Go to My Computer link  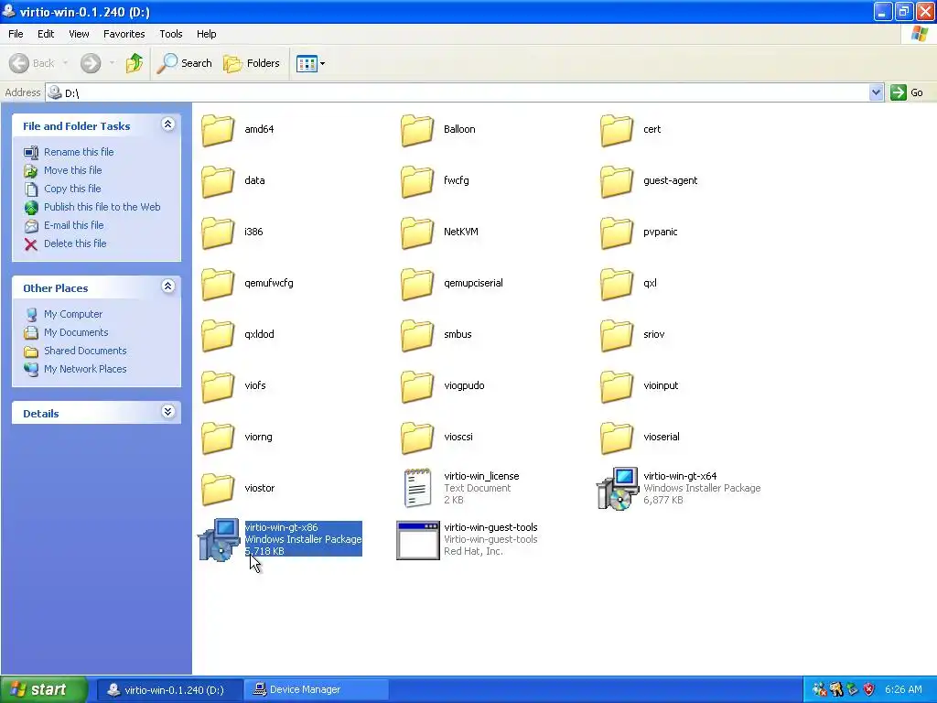tap(73, 315)
